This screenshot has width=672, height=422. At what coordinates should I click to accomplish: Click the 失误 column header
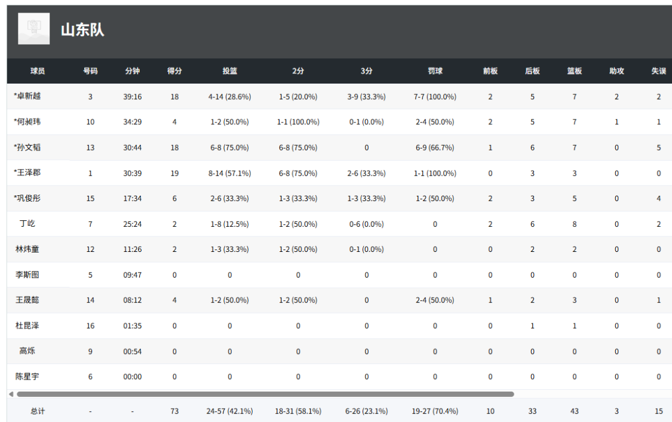[x=659, y=71]
